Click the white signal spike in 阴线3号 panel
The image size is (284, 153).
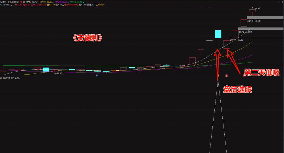[x=218, y=116]
